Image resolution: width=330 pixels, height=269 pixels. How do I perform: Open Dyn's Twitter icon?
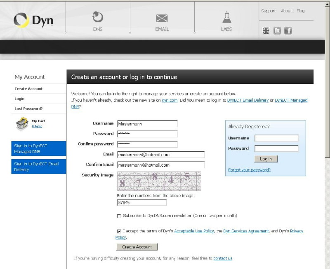click(277, 30)
